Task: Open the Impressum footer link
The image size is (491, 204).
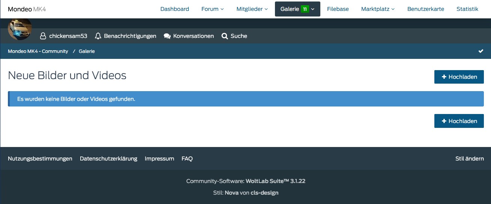Action: coord(159,159)
